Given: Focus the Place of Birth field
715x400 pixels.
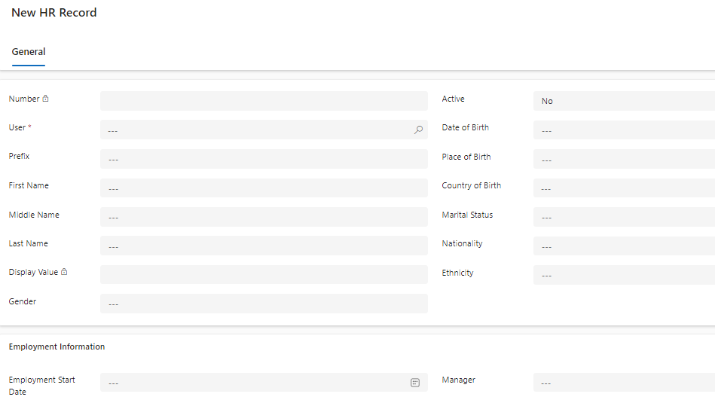Looking at the screenshot, I should [x=625, y=159].
